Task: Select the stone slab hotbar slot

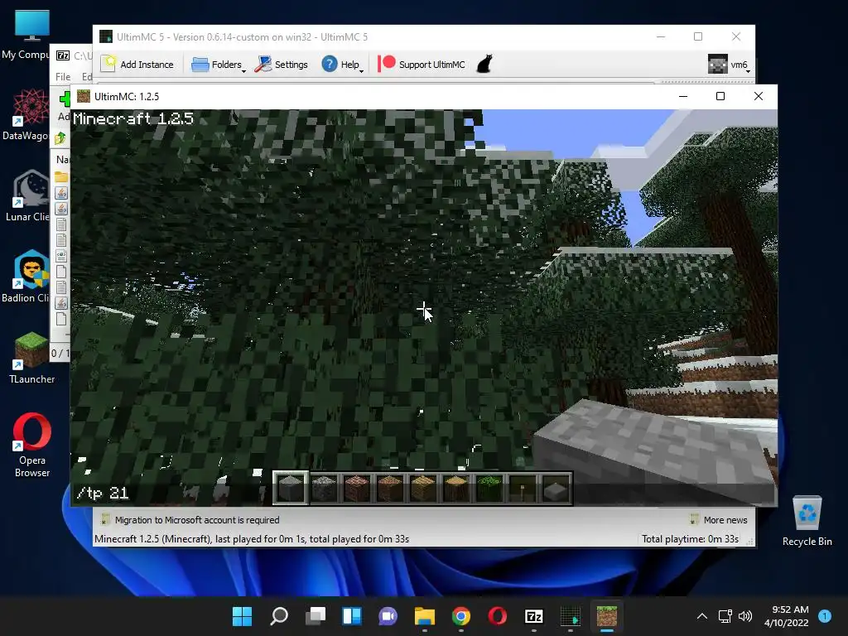Action: click(555, 489)
